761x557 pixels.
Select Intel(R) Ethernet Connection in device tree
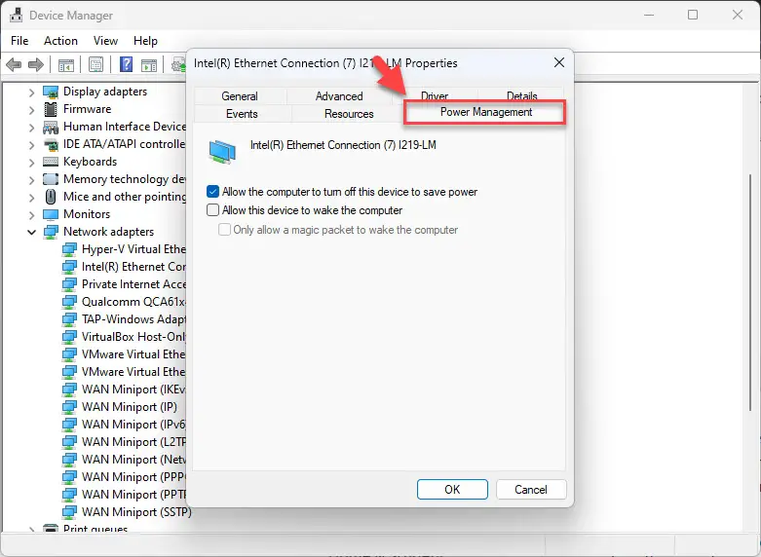pos(133,267)
